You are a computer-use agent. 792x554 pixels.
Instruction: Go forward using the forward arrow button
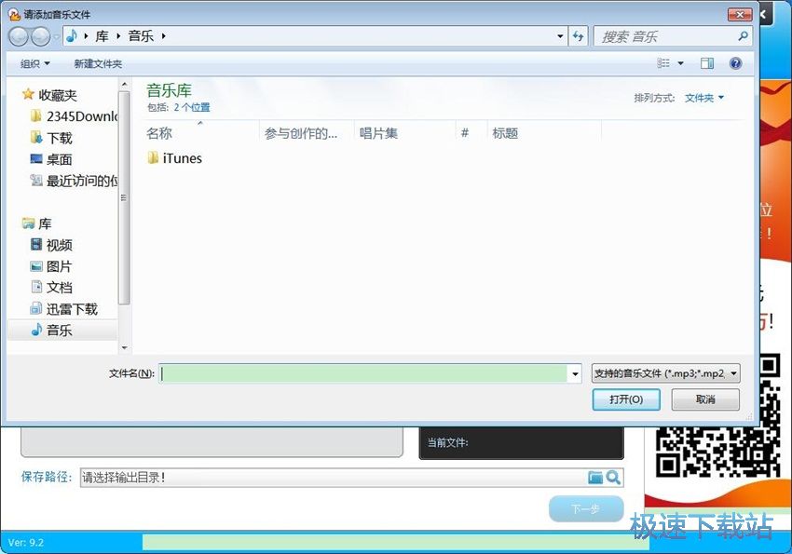coord(41,36)
